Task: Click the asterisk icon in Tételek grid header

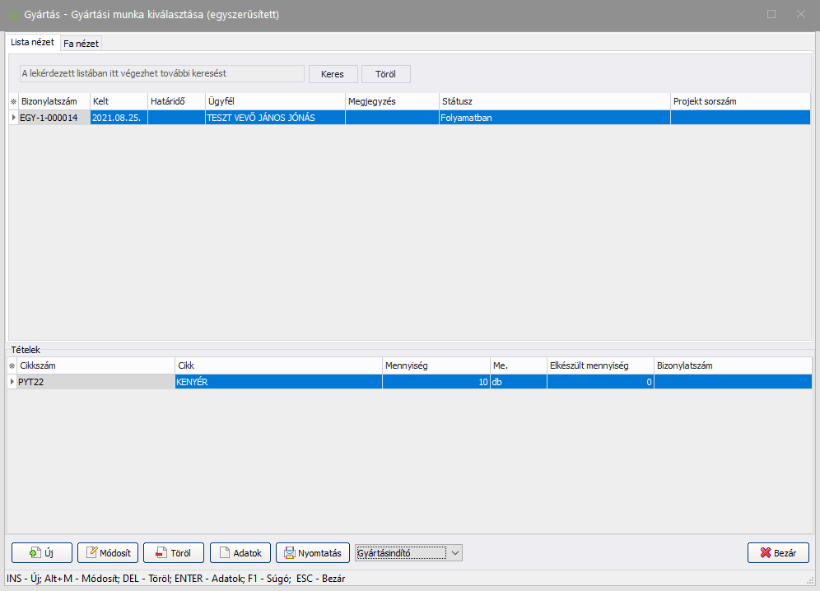Action: coord(12,365)
